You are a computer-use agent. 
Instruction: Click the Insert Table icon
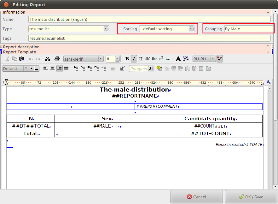pyautogui.click(x=160, y=69)
